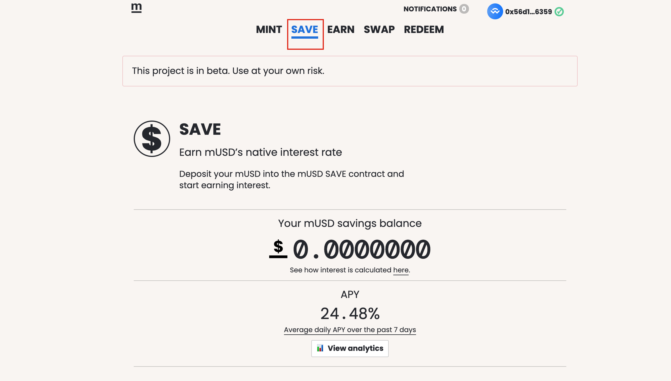Click the View analytics button
The image size is (671, 381).
pyautogui.click(x=350, y=348)
